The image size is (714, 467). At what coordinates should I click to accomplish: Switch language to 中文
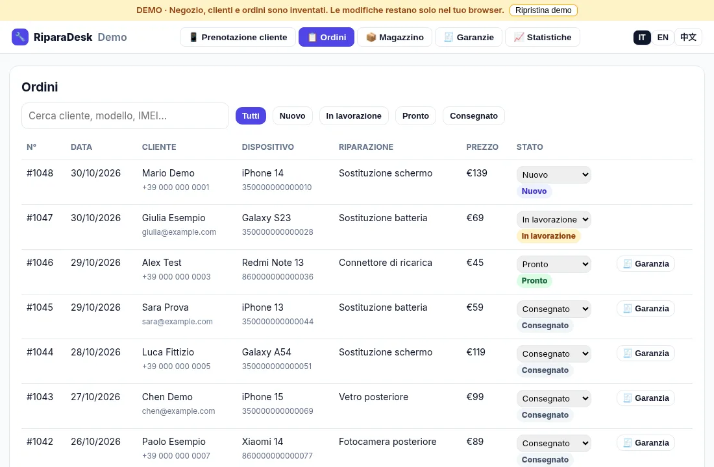[x=688, y=38]
